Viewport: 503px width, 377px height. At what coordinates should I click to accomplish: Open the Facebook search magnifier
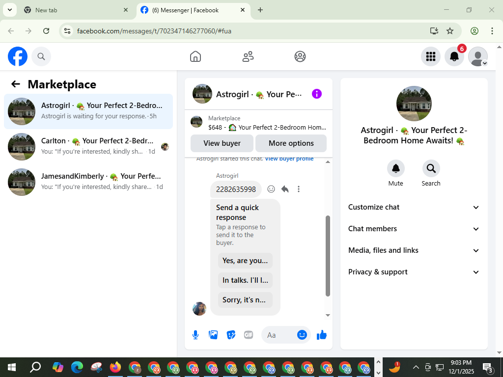click(x=41, y=56)
